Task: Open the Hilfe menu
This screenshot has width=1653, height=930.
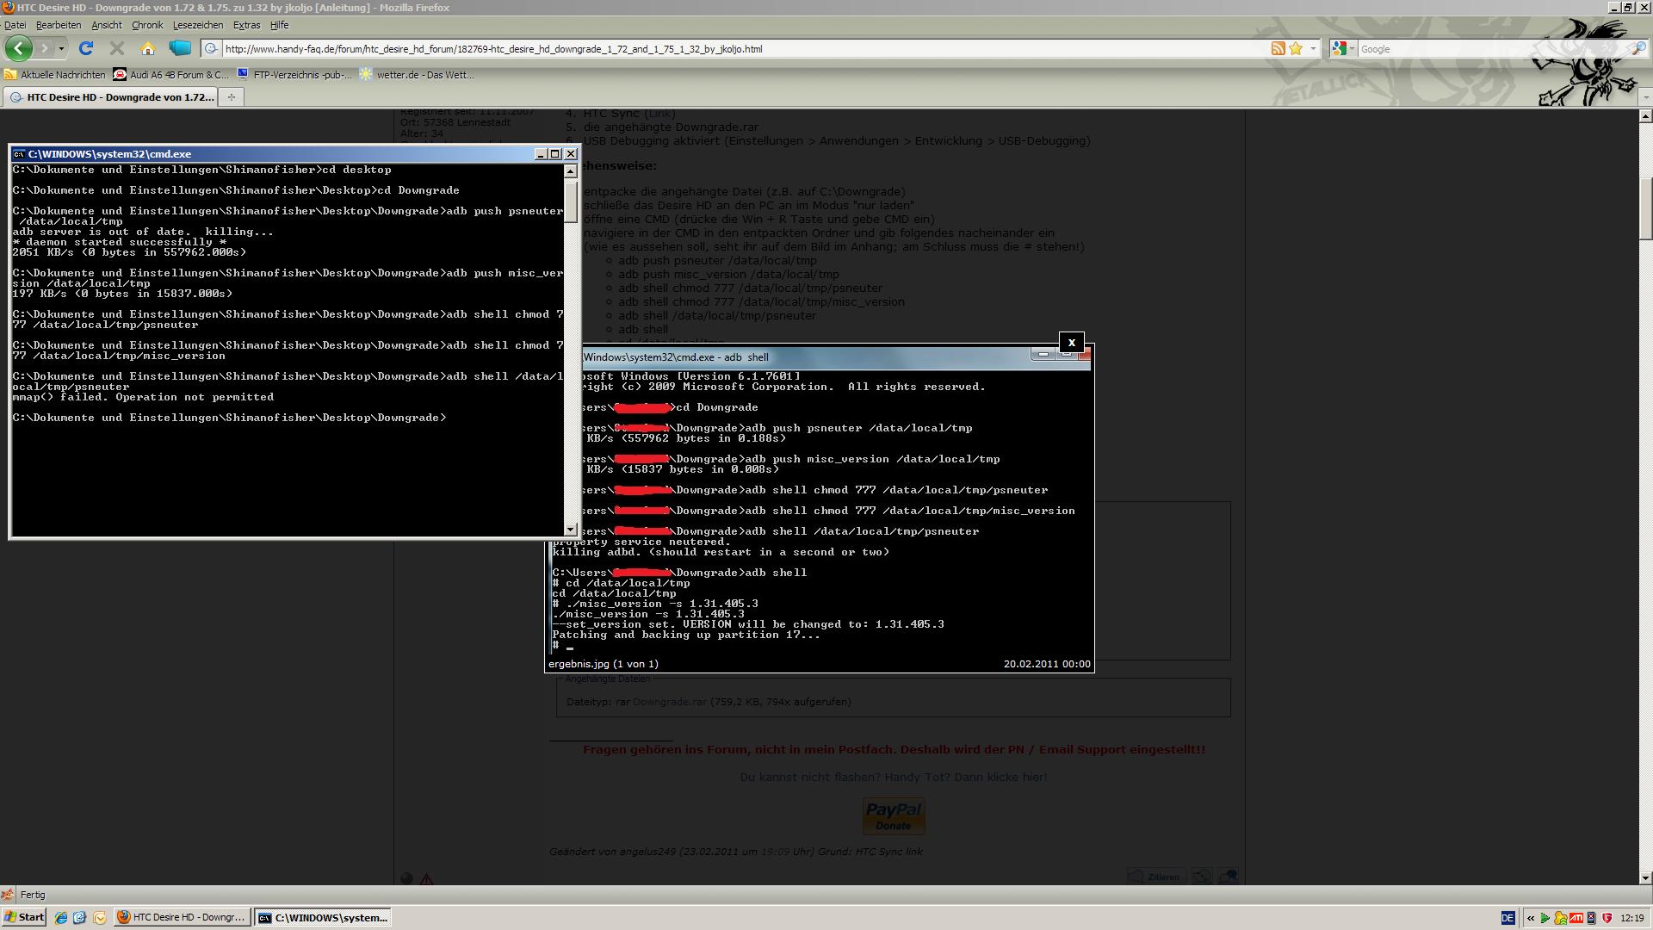Action: pos(279,25)
